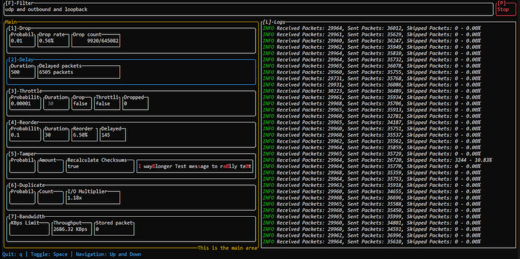Click 'This is the main area' caption

[227, 248]
